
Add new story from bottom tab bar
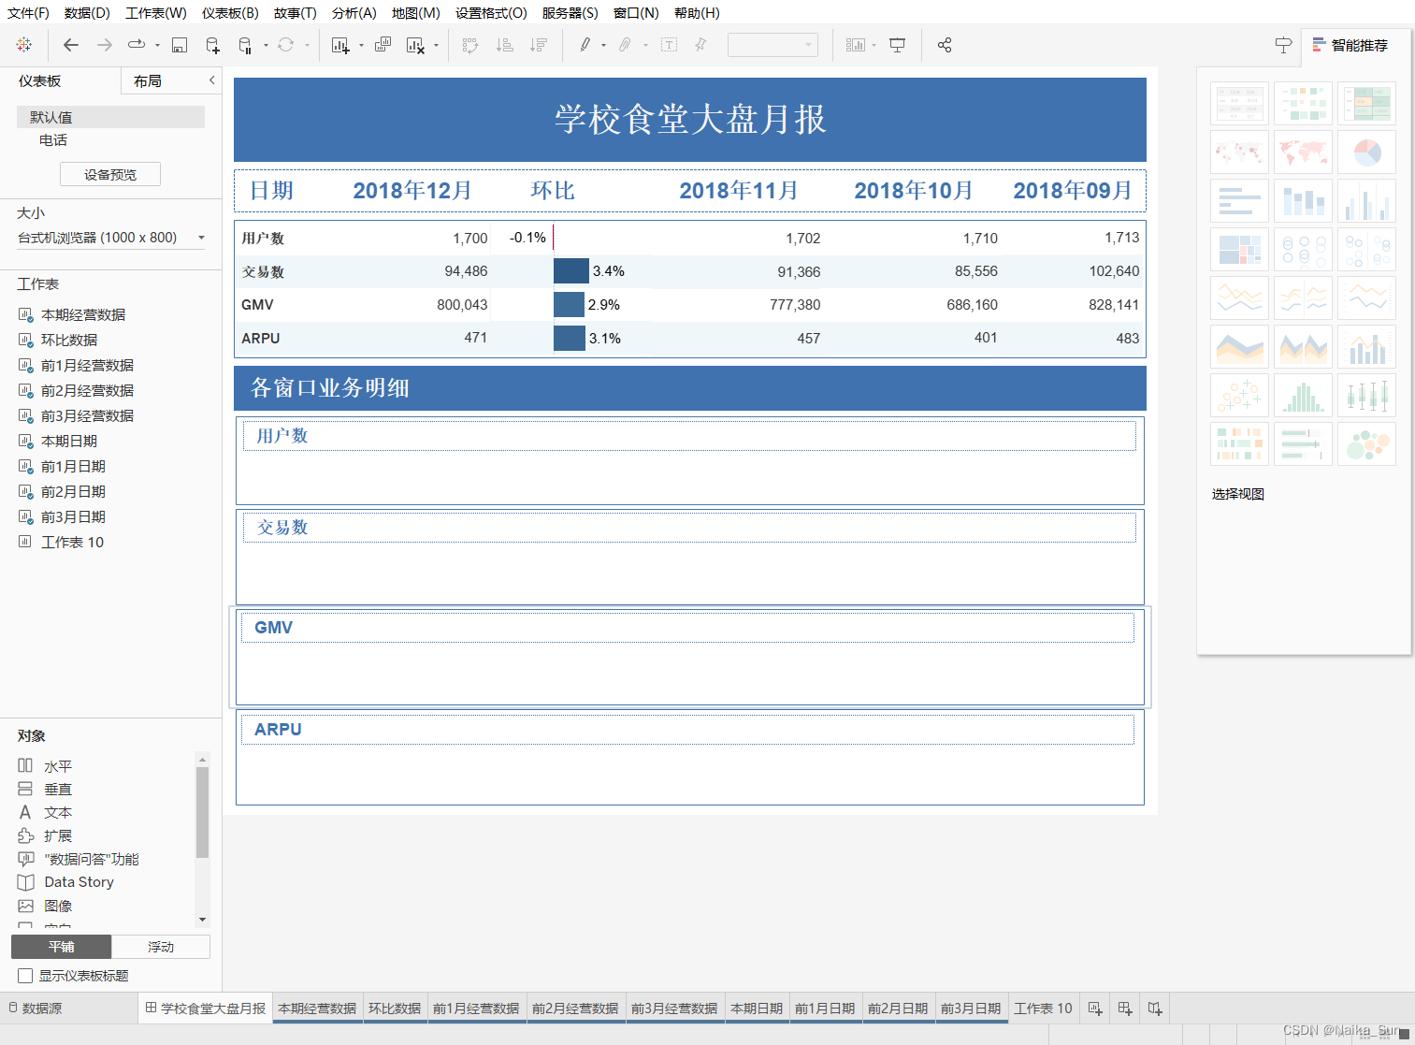pyautogui.click(x=1155, y=1009)
